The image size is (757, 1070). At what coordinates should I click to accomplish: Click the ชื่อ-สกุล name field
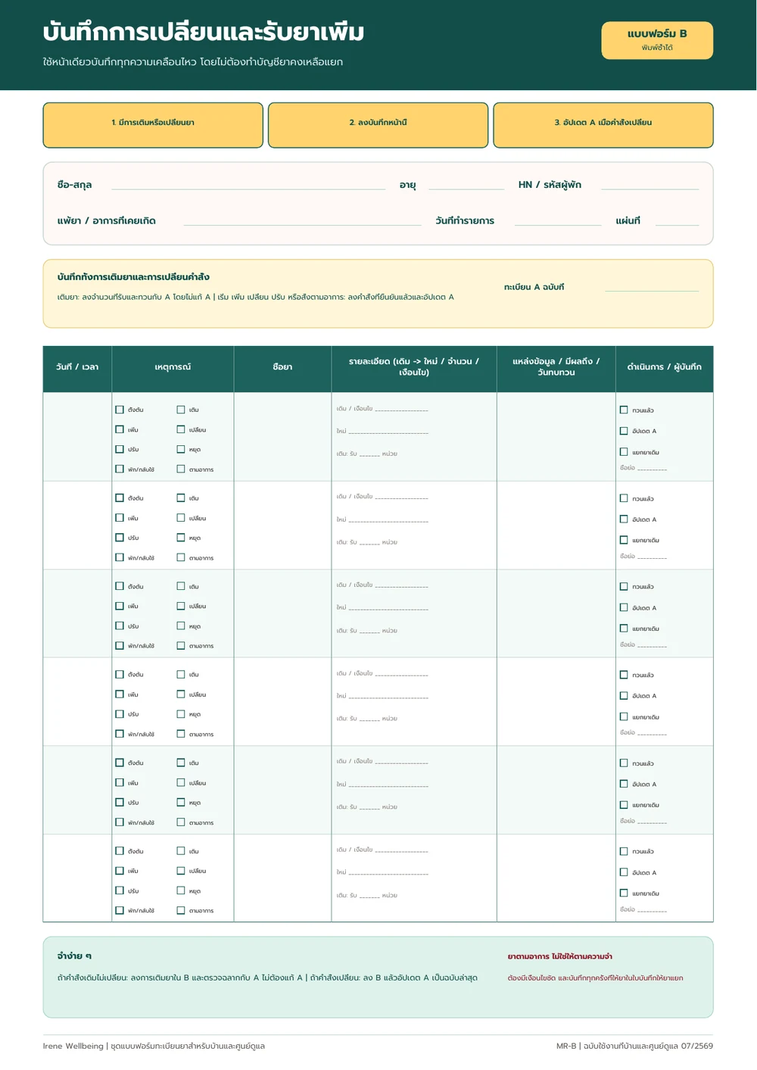pos(248,184)
